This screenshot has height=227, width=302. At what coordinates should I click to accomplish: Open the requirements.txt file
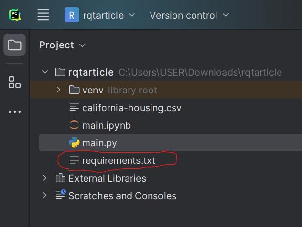(x=118, y=160)
